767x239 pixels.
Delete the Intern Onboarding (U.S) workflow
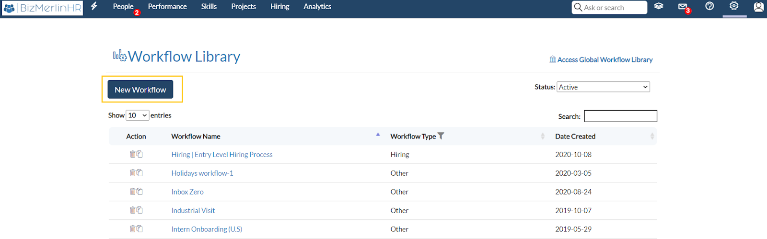[x=133, y=229]
